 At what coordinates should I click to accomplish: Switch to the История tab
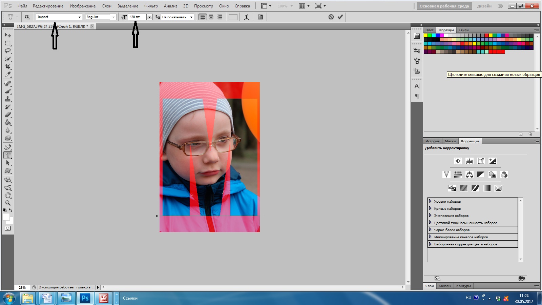(x=433, y=141)
